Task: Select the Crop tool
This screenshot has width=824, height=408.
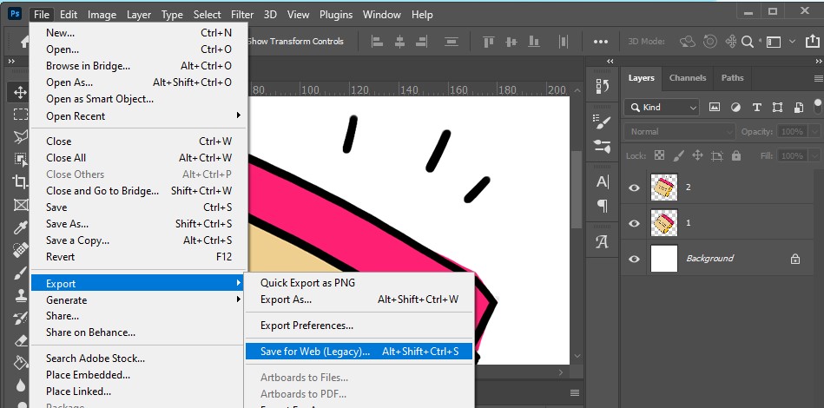Action: 19,182
